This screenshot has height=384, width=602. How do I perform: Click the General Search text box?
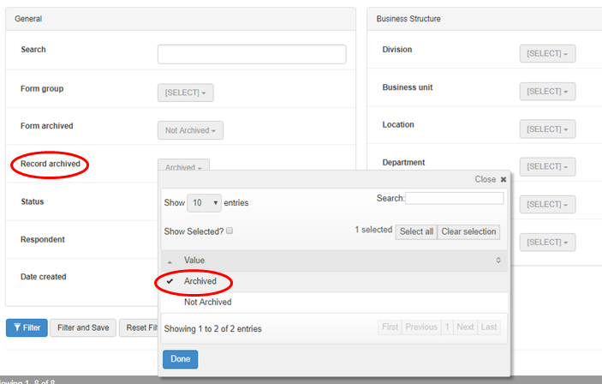point(252,54)
